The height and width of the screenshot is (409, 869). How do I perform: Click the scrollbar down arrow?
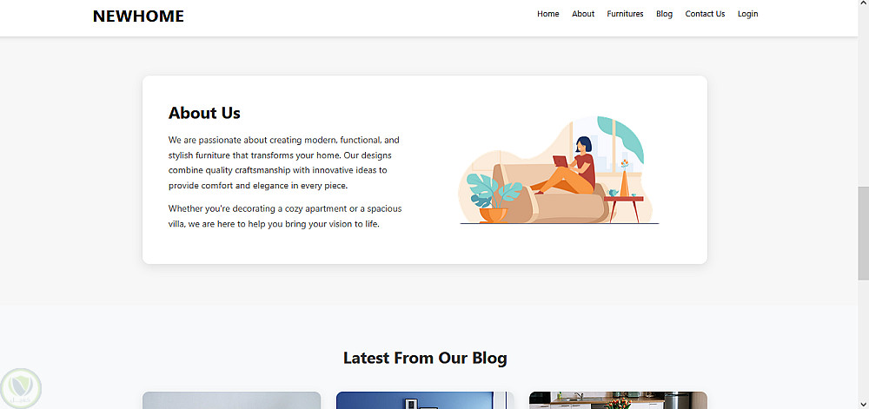(x=864, y=404)
